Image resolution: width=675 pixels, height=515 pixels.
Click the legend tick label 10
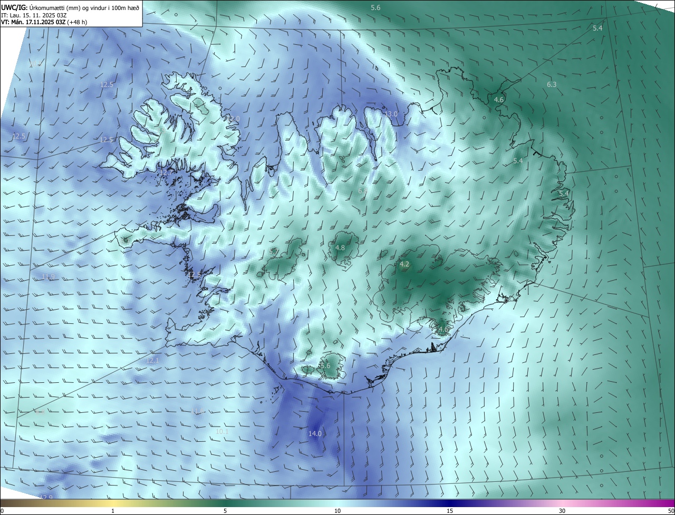[337, 511]
